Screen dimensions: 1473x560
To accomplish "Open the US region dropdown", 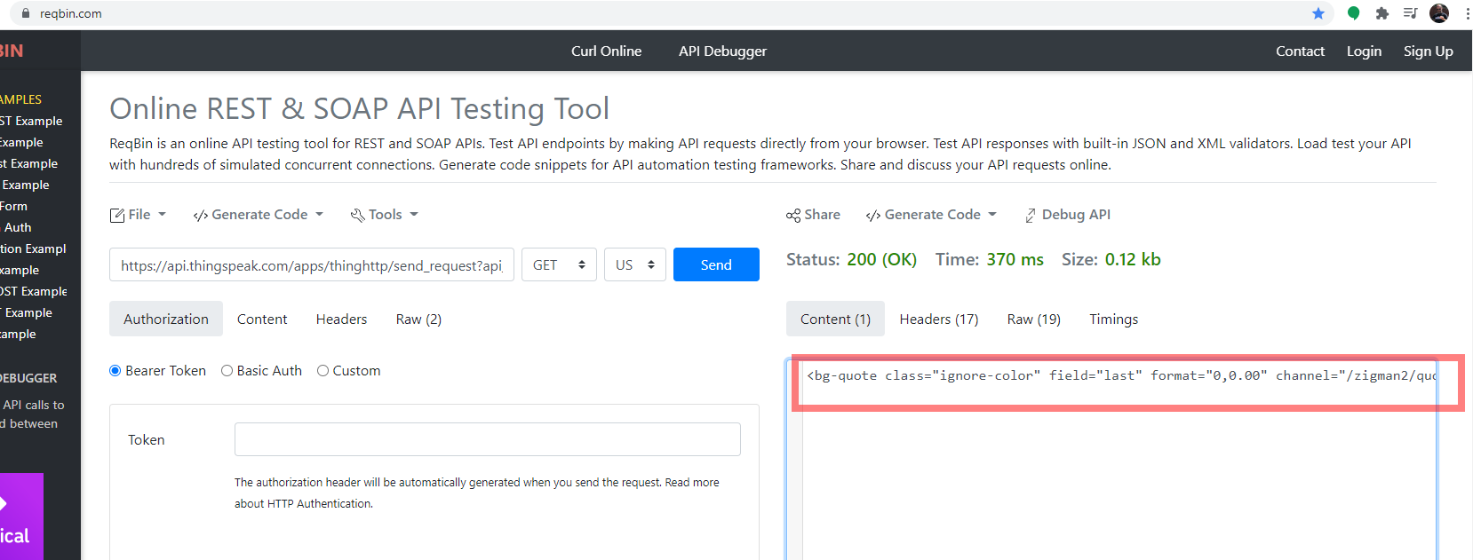I will pyautogui.click(x=634, y=265).
